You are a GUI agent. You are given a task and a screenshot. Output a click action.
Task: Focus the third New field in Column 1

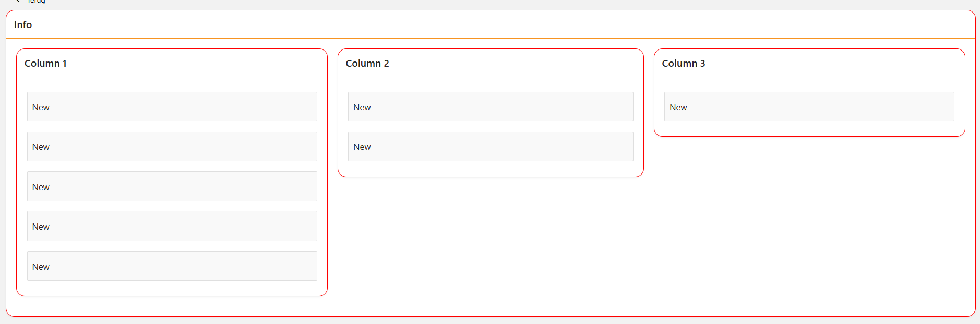coord(172,186)
